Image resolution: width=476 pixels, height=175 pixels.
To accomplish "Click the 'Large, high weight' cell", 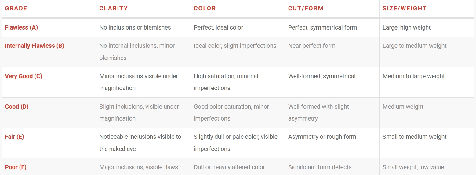I will [406, 27].
